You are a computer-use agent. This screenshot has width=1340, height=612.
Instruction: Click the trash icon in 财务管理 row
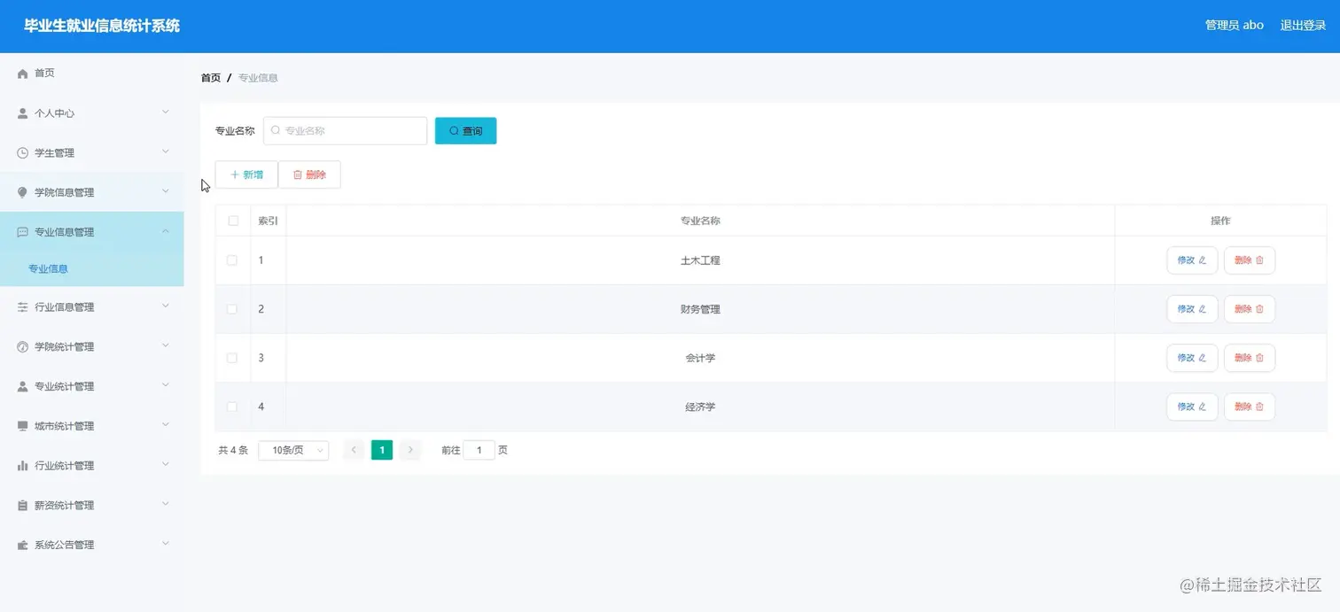(x=1259, y=309)
